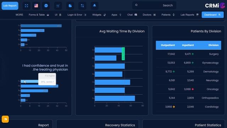
Task: Click the inpatient value 5,299
Action: click(190, 71)
